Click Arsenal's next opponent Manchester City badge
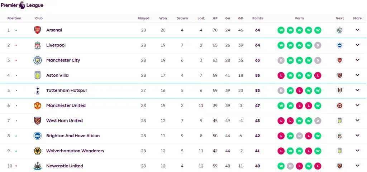This screenshot has height=172, width=367. 340,30
